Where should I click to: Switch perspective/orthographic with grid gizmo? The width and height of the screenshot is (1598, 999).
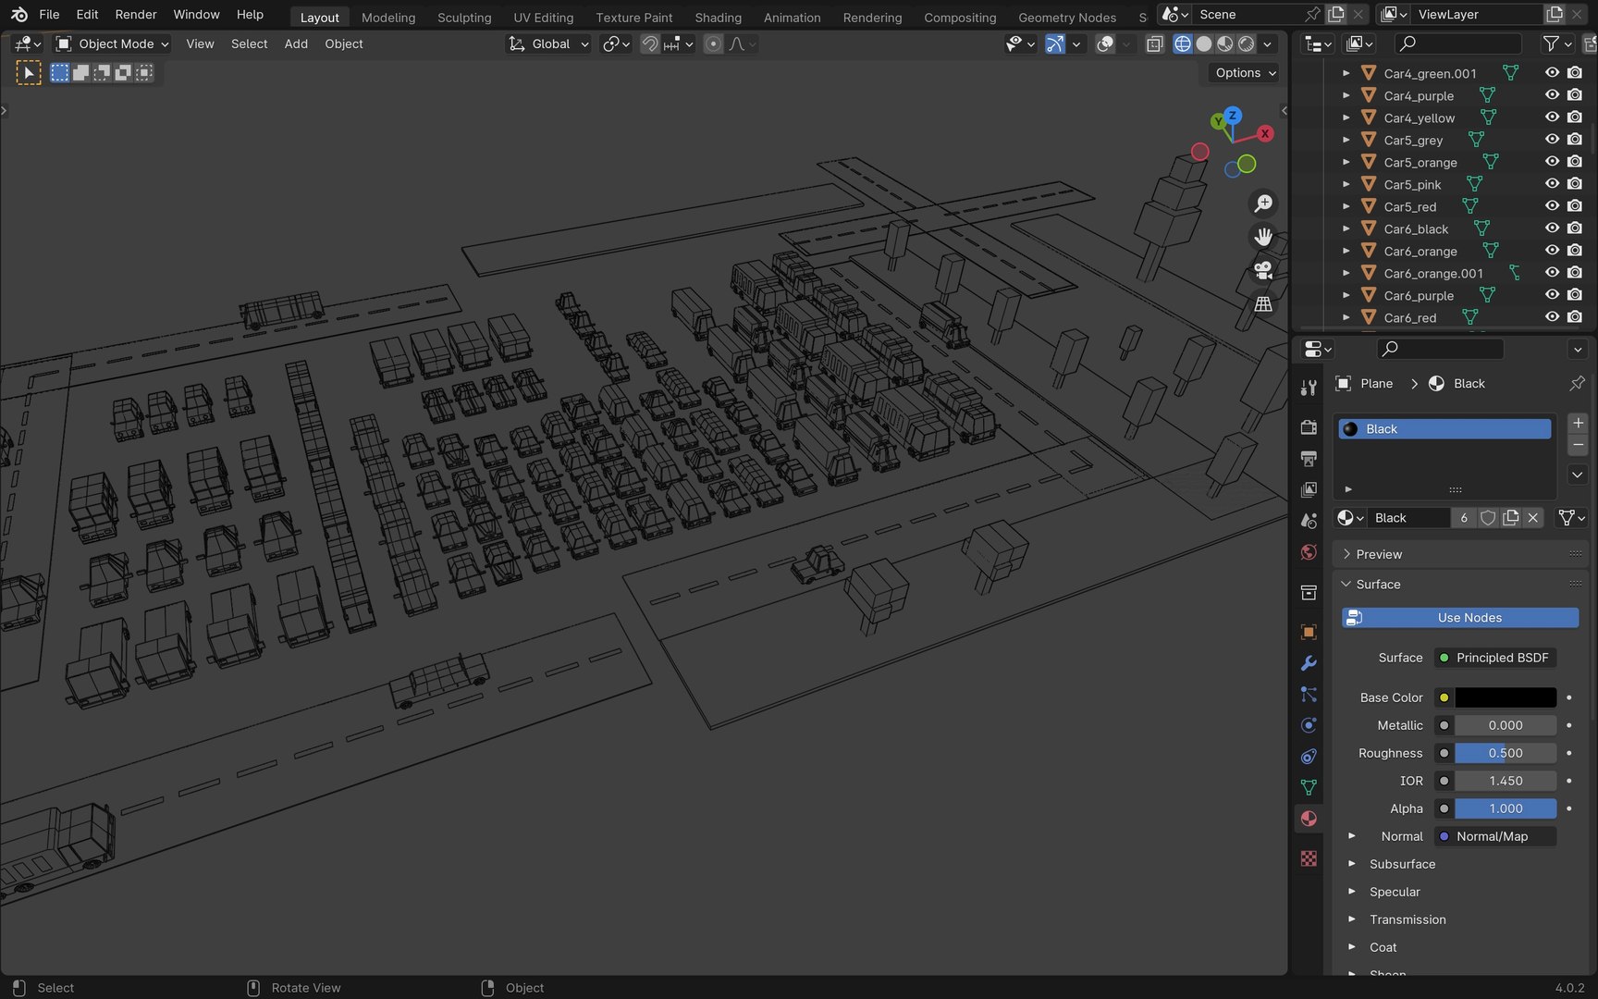coord(1263,303)
